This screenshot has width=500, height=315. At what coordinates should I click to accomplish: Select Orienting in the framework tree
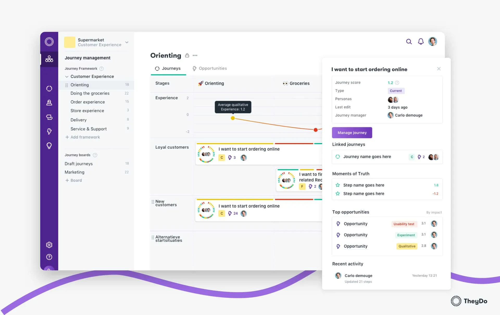(96, 85)
